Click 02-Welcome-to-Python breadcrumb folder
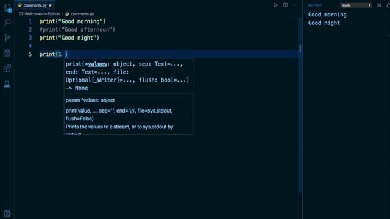The image size is (390, 219). tap(39, 14)
